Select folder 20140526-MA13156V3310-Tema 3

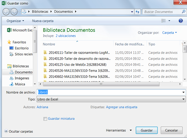pos(77,70)
